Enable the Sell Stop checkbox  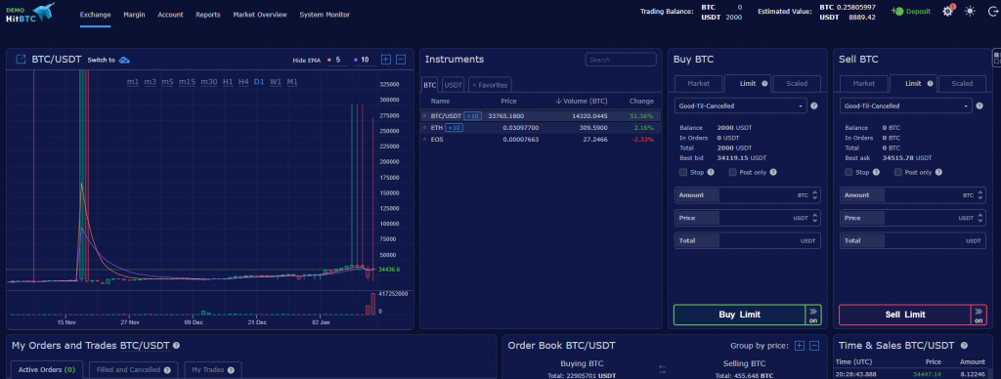[849, 172]
